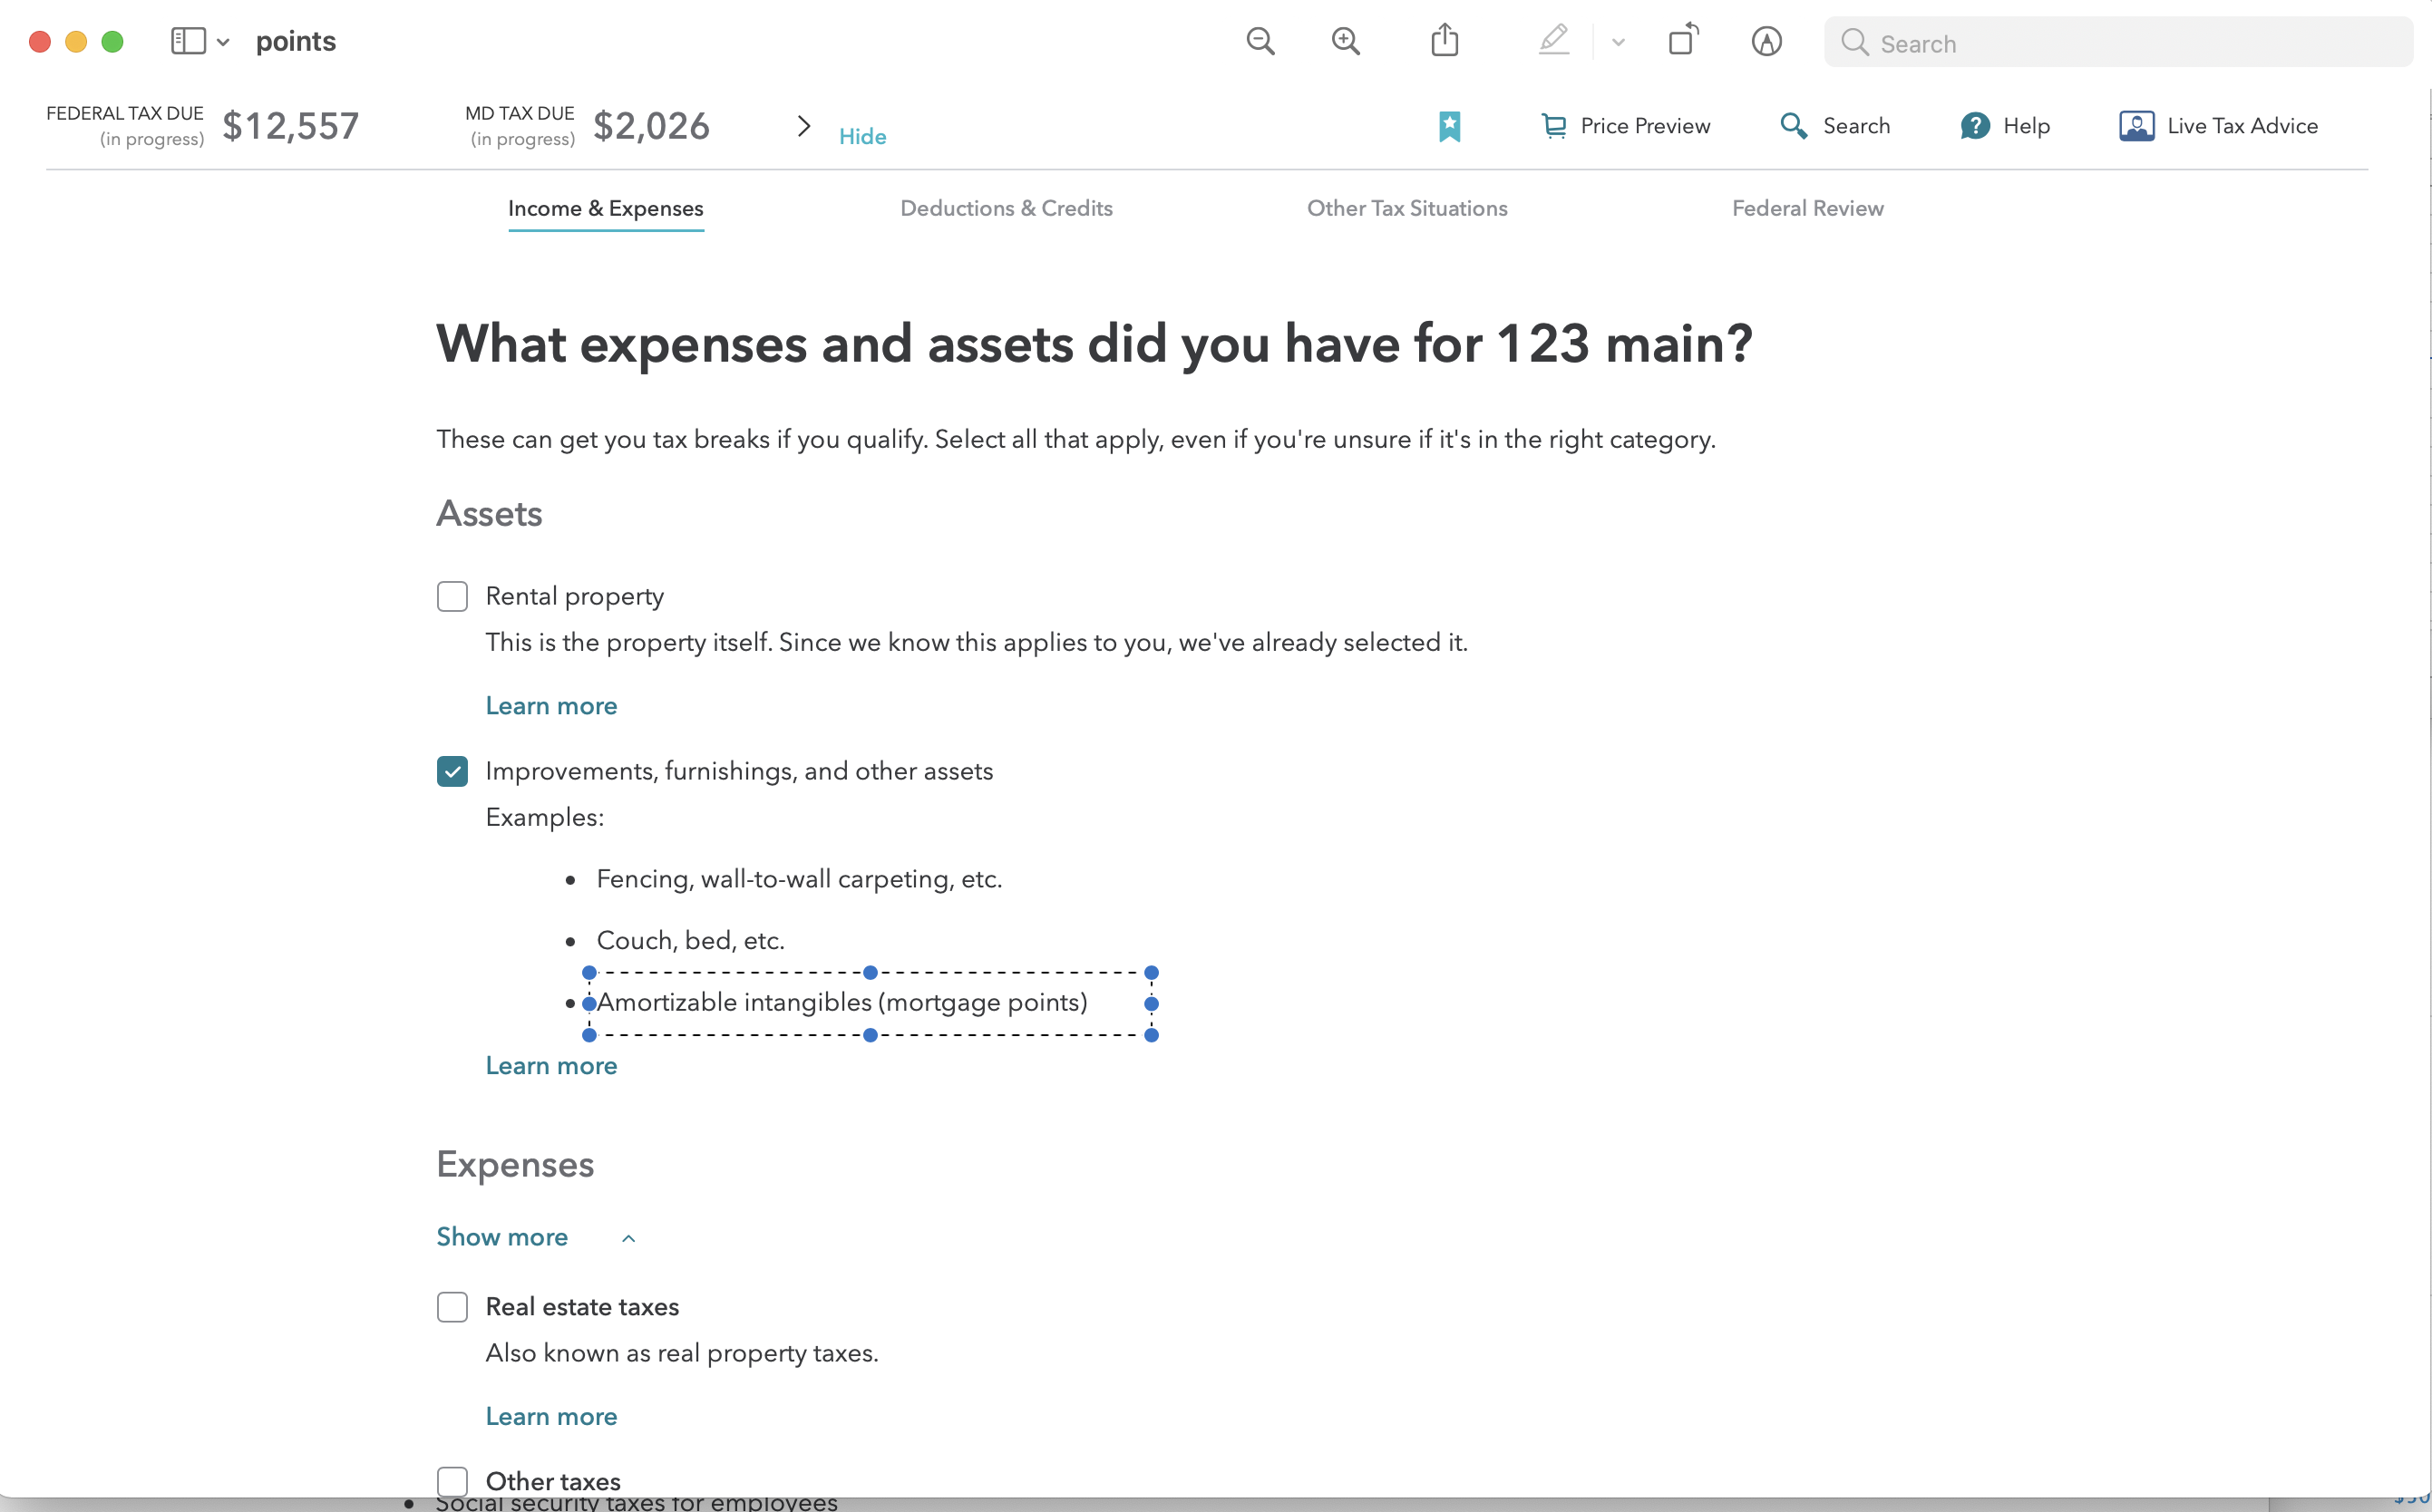The width and height of the screenshot is (2432, 1512).
Task: Open Live Tax Advice
Action: click(x=2219, y=126)
